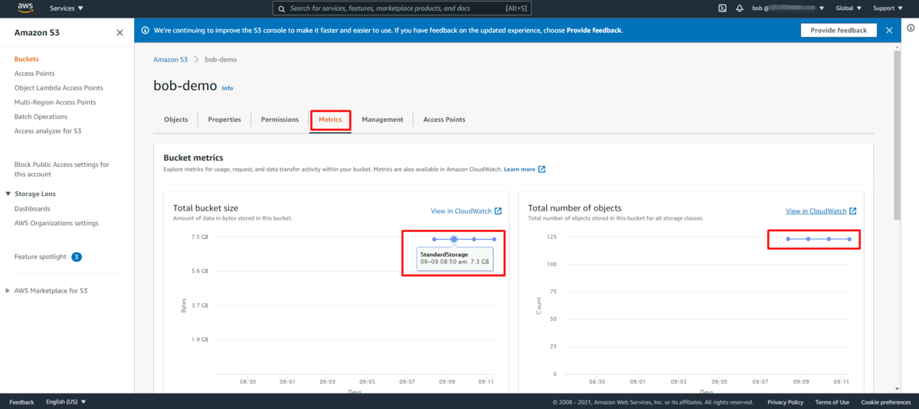The width and height of the screenshot is (919, 409).
Task: Switch to the Properties tab
Action: (x=224, y=119)
